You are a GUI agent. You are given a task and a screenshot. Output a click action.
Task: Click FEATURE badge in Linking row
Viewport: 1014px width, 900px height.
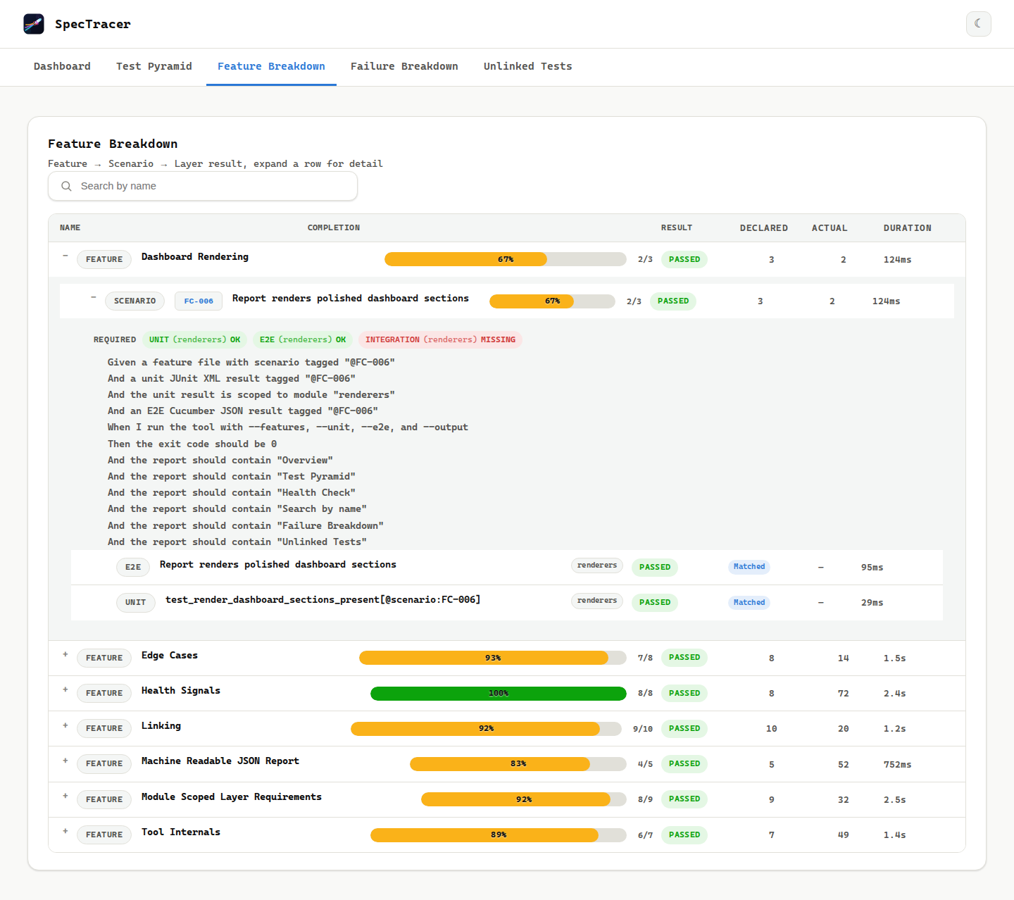click(104, 728)
